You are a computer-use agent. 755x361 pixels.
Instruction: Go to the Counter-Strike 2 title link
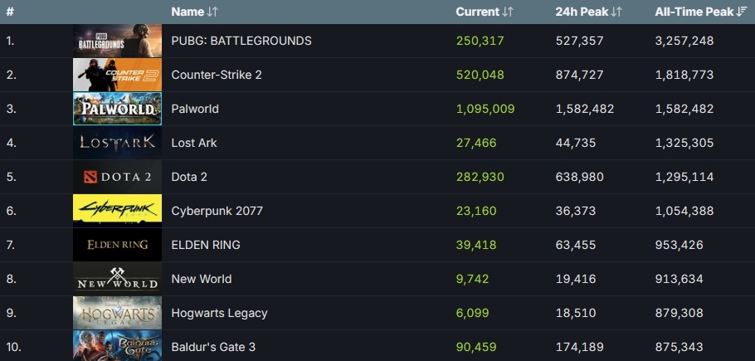coord(217,75)
